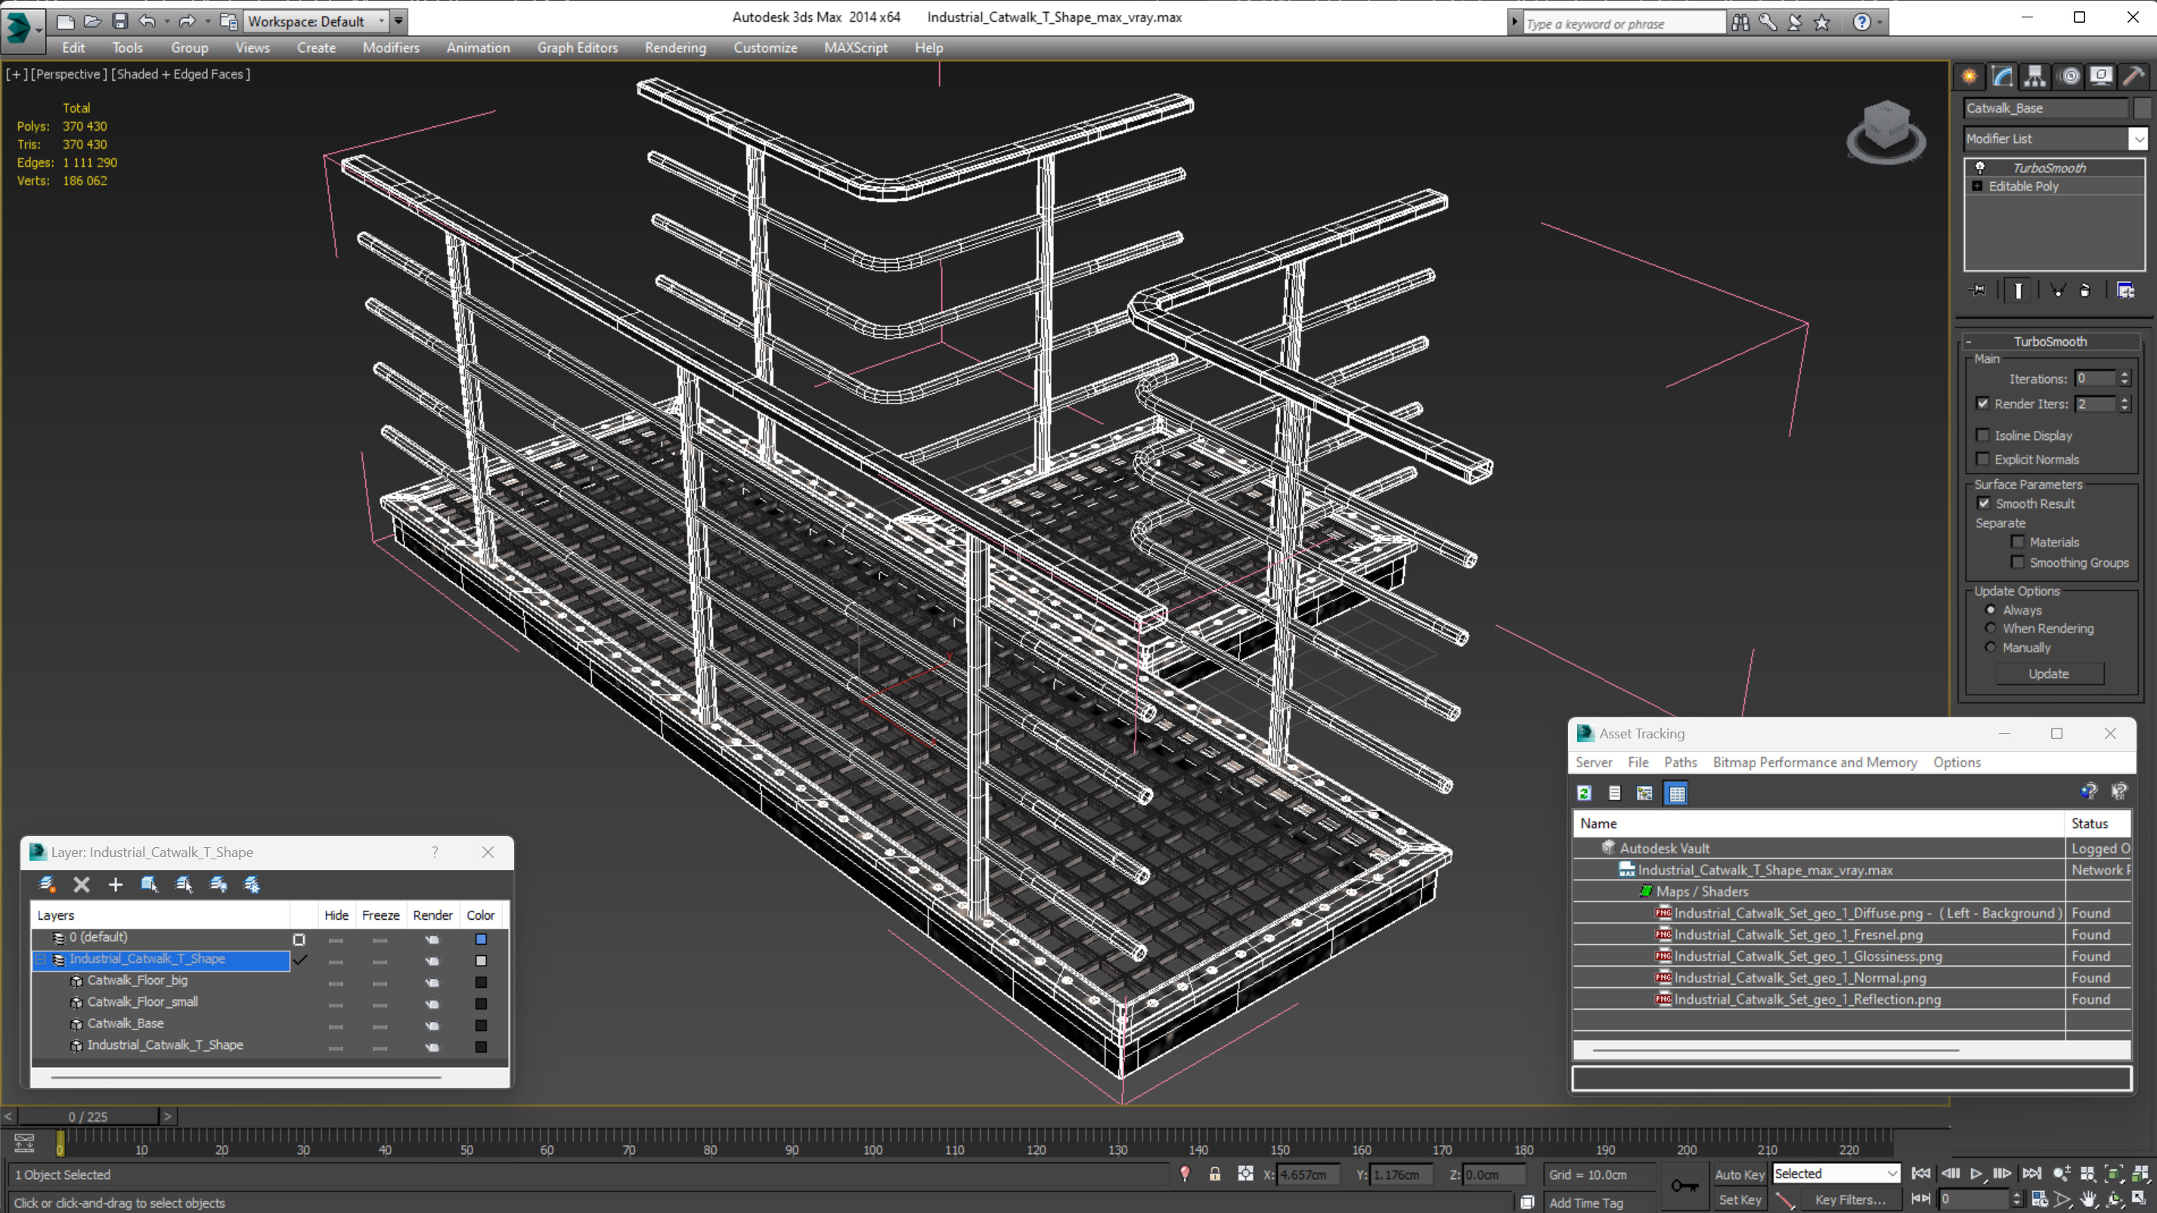Click the Add Time Tag field

point(1585,1202)
